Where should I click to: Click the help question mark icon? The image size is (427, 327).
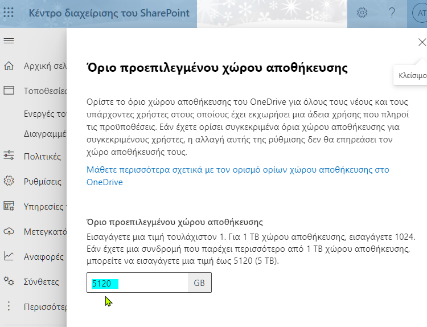click(392, 13)
